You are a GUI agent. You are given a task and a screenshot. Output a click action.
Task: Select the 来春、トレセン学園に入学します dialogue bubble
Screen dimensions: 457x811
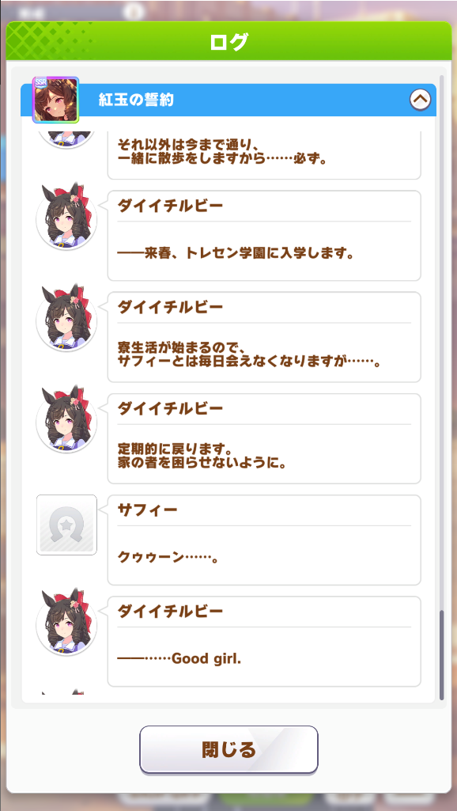click(264, 235)
